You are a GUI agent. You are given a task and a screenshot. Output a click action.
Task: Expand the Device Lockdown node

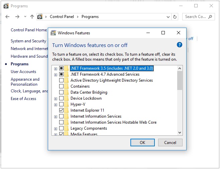coord(56,99)
